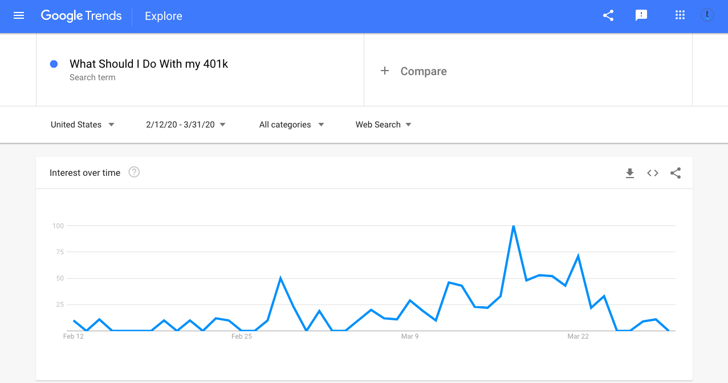The image size is (728, 383).
Task: Open the help tooltip beside Interest over time
Action: pyautogui.click(x=134, y=172)
